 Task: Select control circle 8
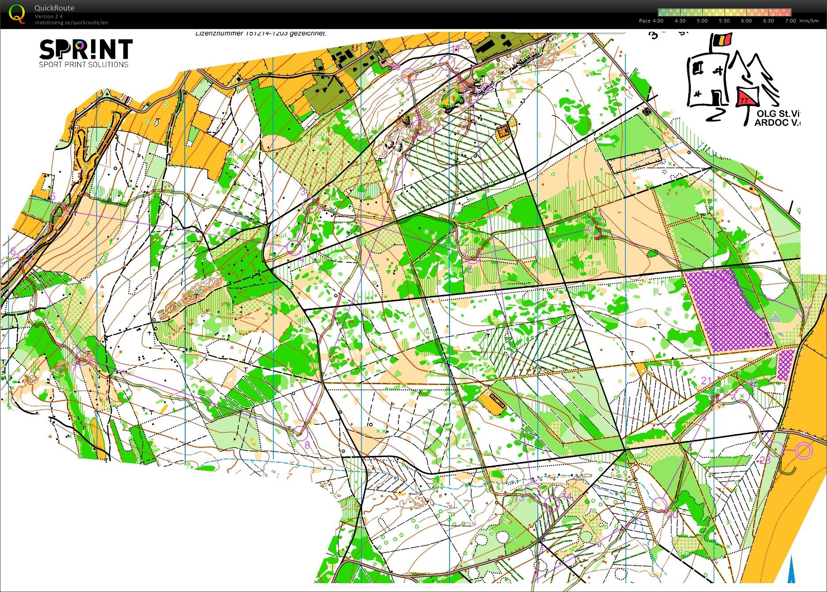pos(300,432)
